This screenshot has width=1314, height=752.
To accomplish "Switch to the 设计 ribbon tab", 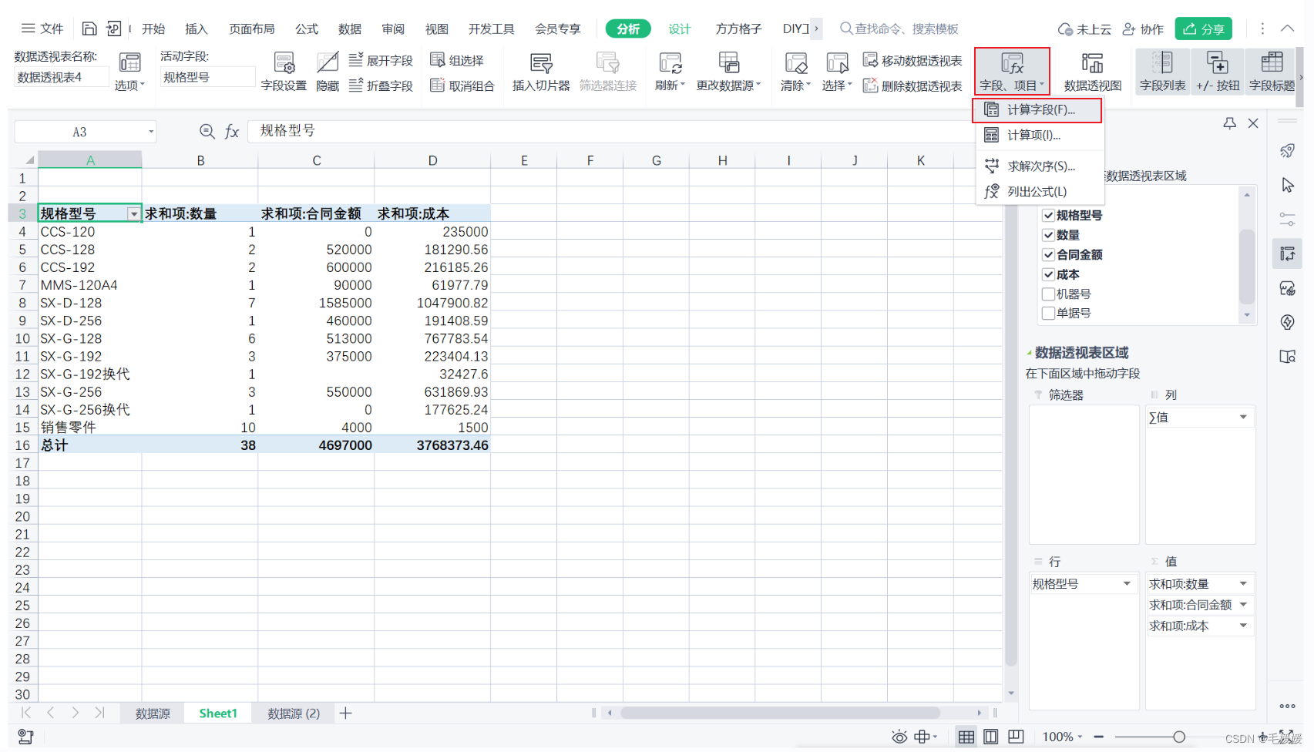I will click(679, 29).
